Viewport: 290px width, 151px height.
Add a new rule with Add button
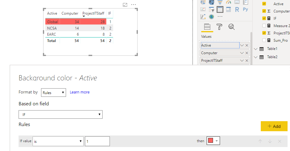pyautogui.click(x=274, y=126)
